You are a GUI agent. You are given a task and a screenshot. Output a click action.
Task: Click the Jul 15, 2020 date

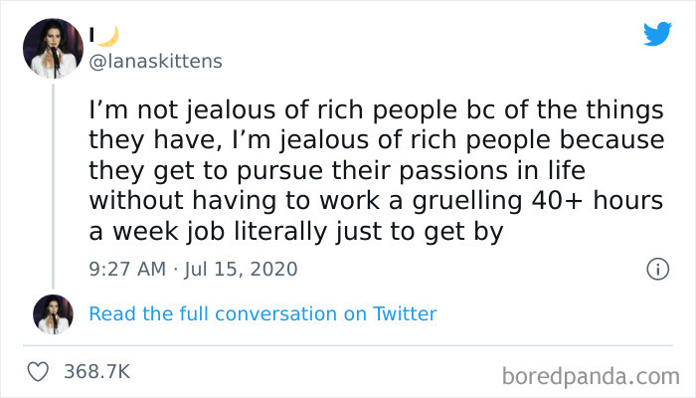[x=240, y=269]
